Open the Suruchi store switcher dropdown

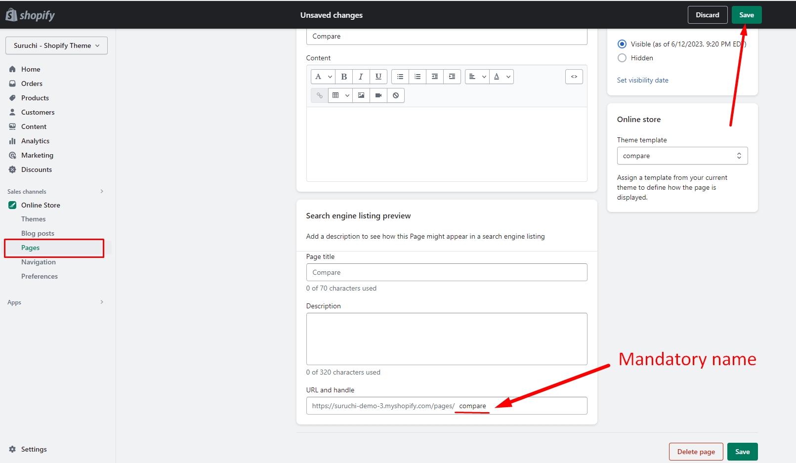coord(56,45)
